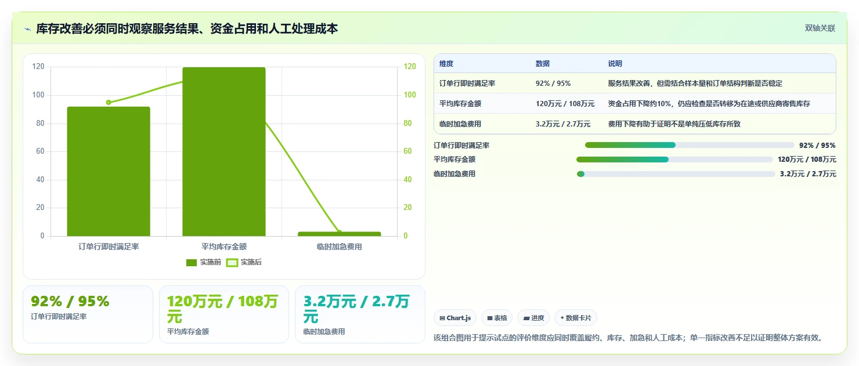Click the 数据 column header
859x366 pixels.
pyautogui.click(x=543, y=64)
